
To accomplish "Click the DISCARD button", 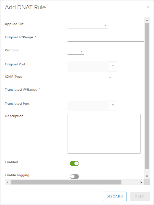I will (x=115, y=196).
